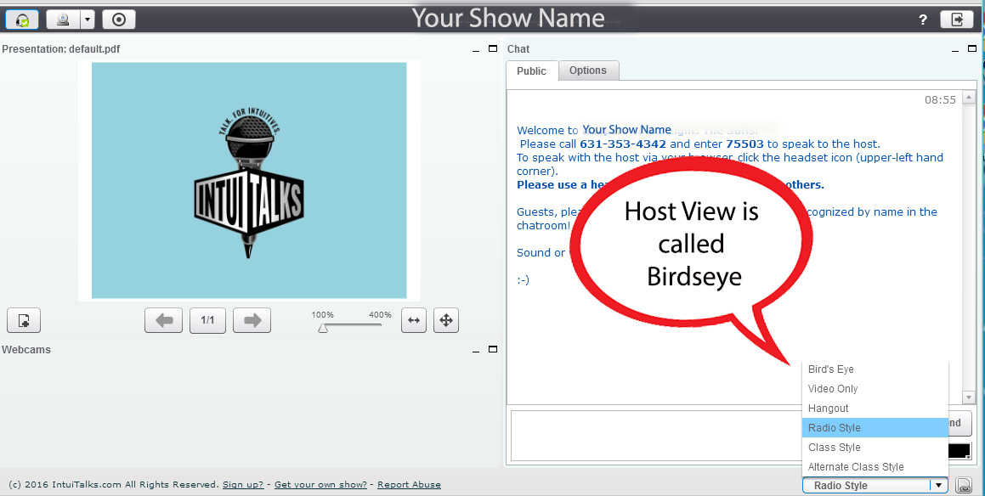The image size is (985, 496).
Task: Click the access code 75503 in chat
Action: pyautogui.click(x=745, y=144)
